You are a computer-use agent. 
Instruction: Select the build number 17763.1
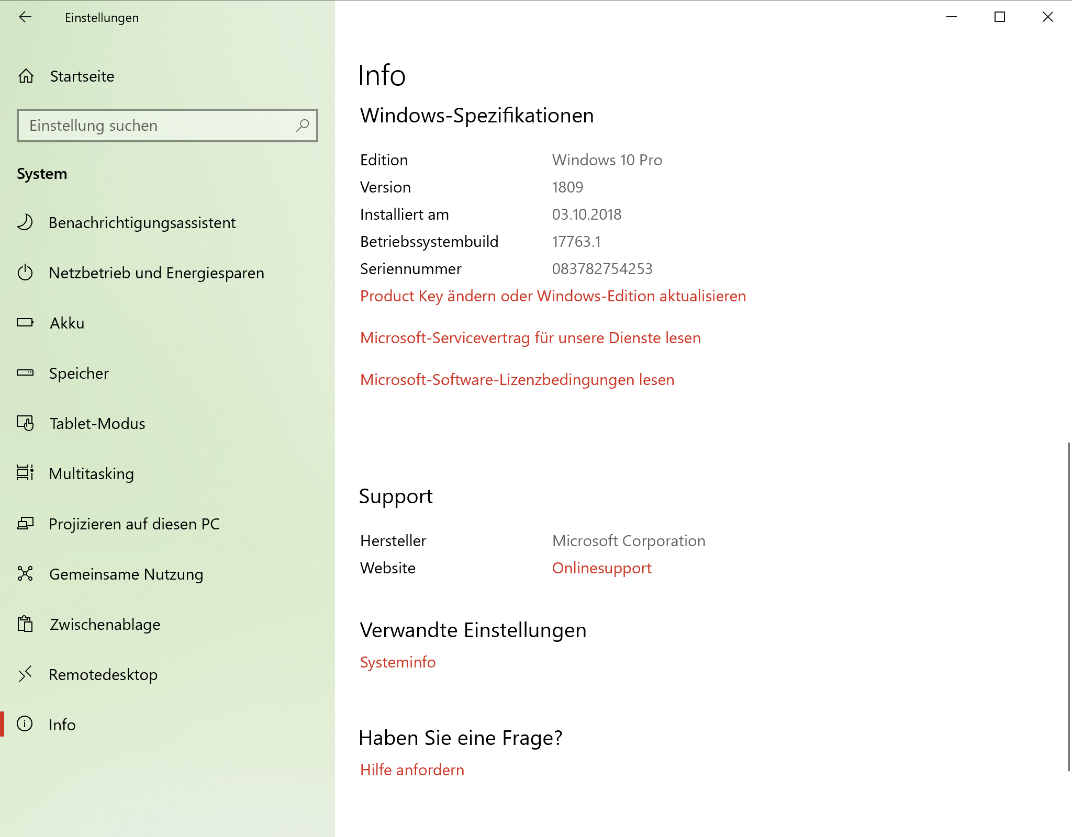click(576, 242)
